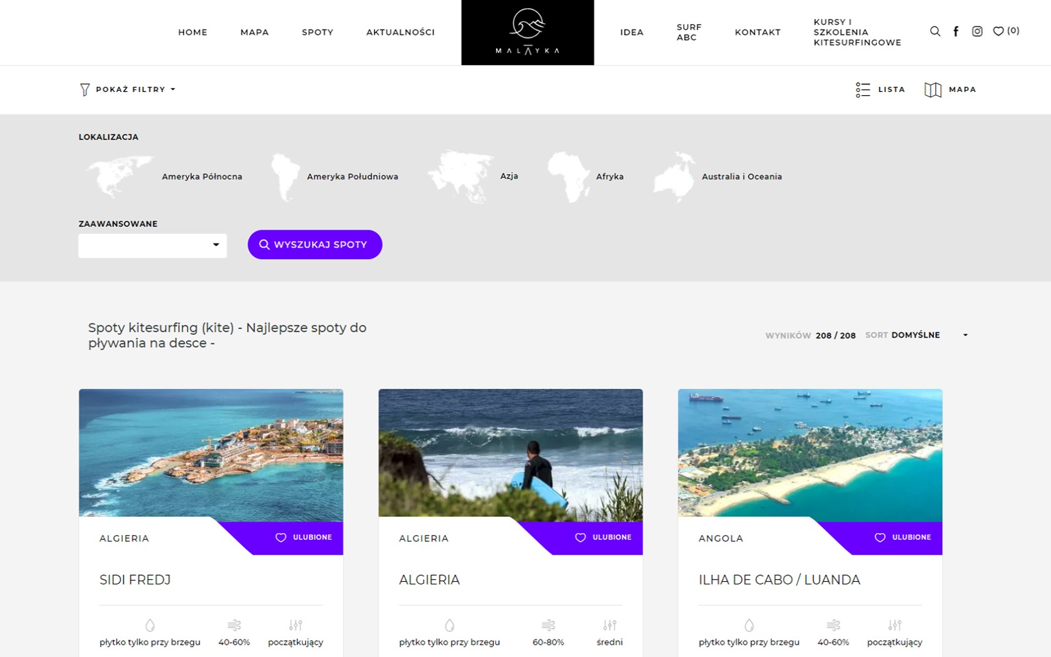Click the Wyszukaj Spoty button

(315, 245)
